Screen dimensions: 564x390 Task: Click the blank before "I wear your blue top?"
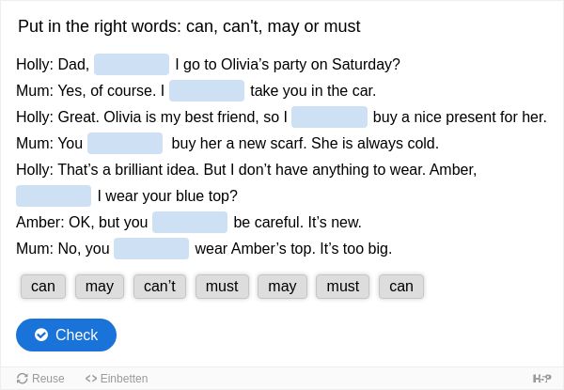54,195
